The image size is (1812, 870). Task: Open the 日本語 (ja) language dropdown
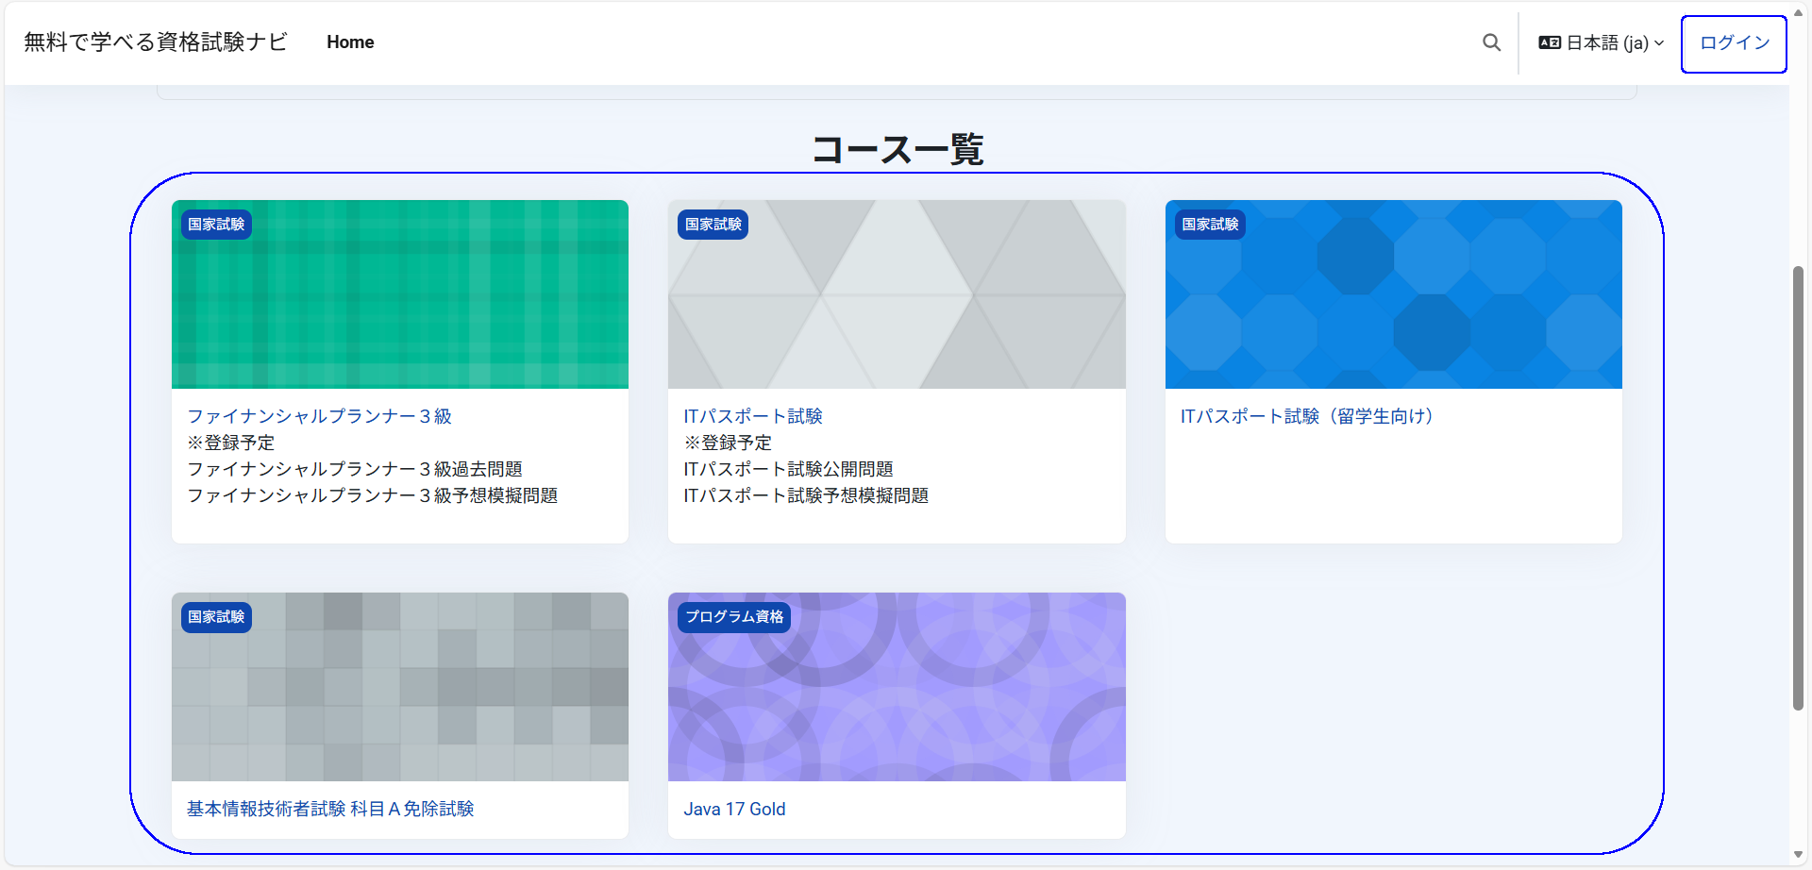1601,42
